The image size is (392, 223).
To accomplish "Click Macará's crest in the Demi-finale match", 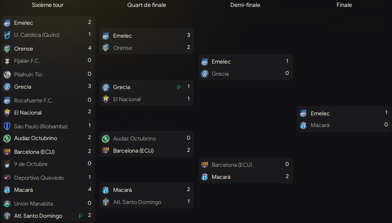I will coord(205,177).
